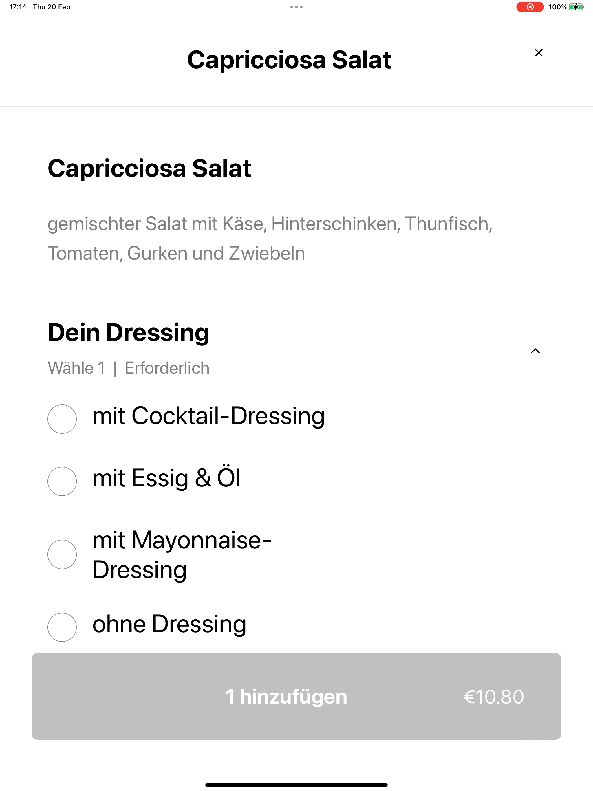Click the "ohne Dressing" label text
The image size is (593, 791).
(x=169, y=624)
